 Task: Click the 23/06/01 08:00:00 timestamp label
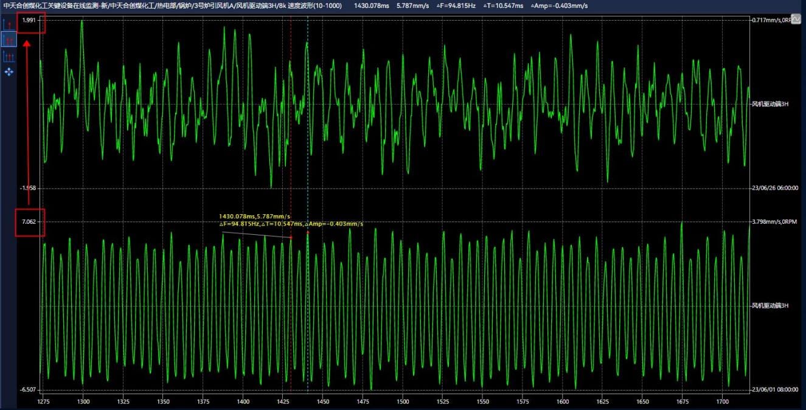tap(774, 389)
